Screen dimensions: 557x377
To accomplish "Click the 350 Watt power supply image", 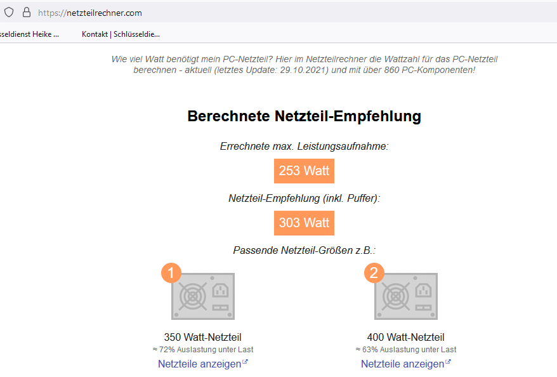I will pyautogui.click(x=203, y=296).
